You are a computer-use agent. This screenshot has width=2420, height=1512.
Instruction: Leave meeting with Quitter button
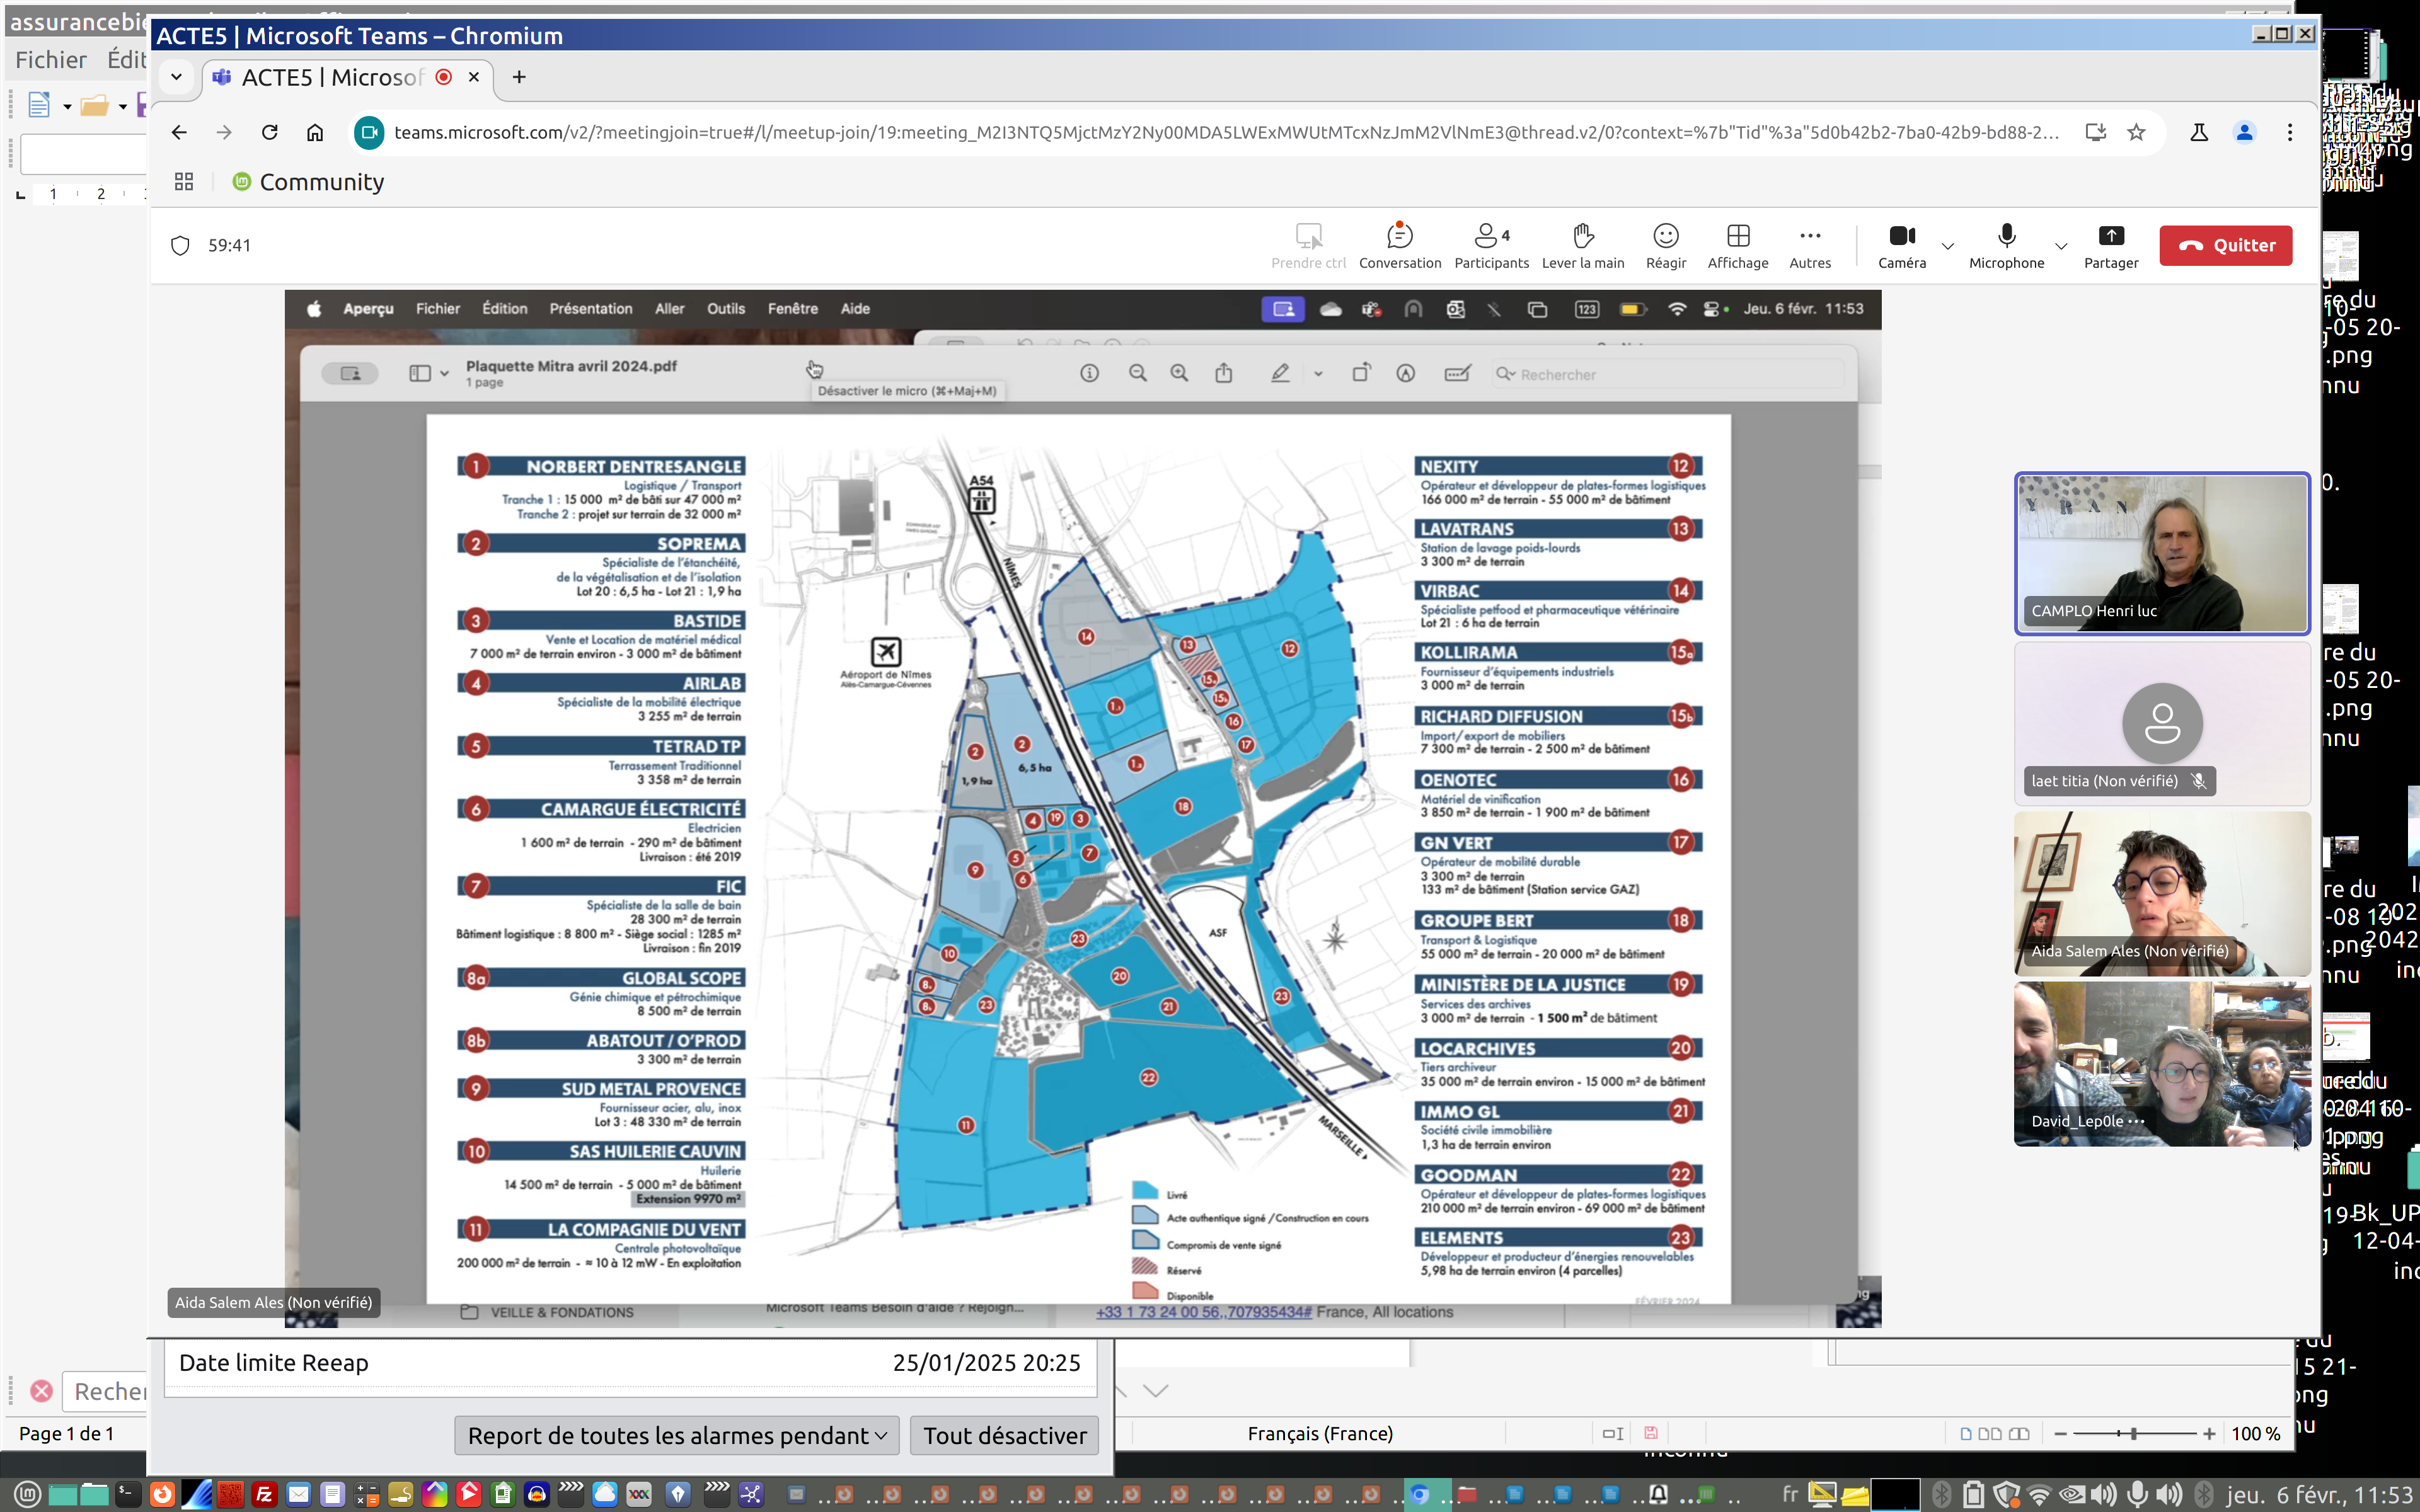pos(2225,245)
